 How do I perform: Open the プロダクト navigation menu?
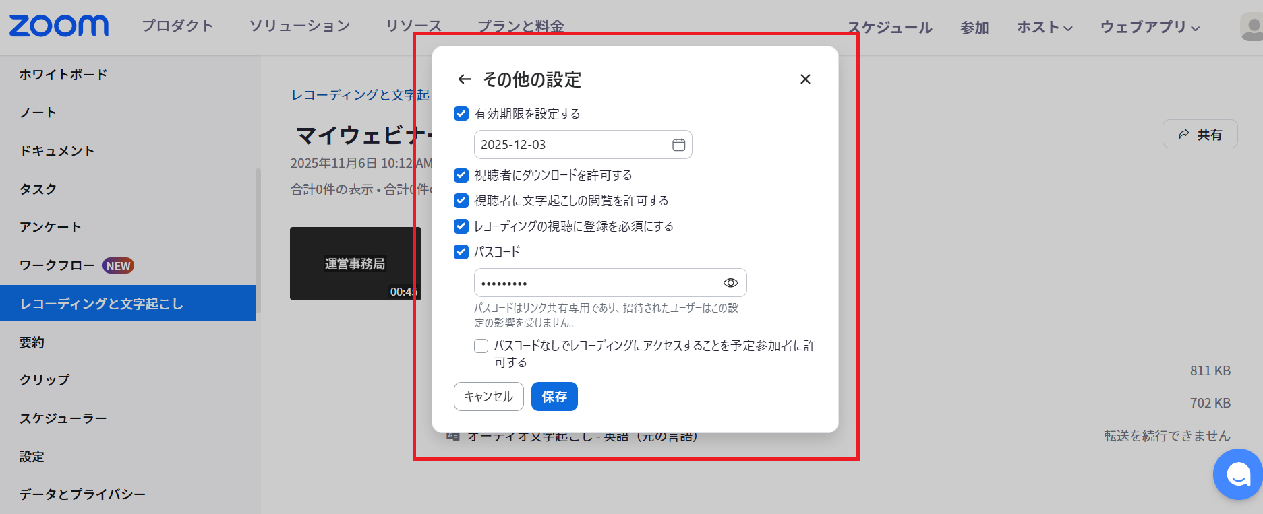point(177,26)
